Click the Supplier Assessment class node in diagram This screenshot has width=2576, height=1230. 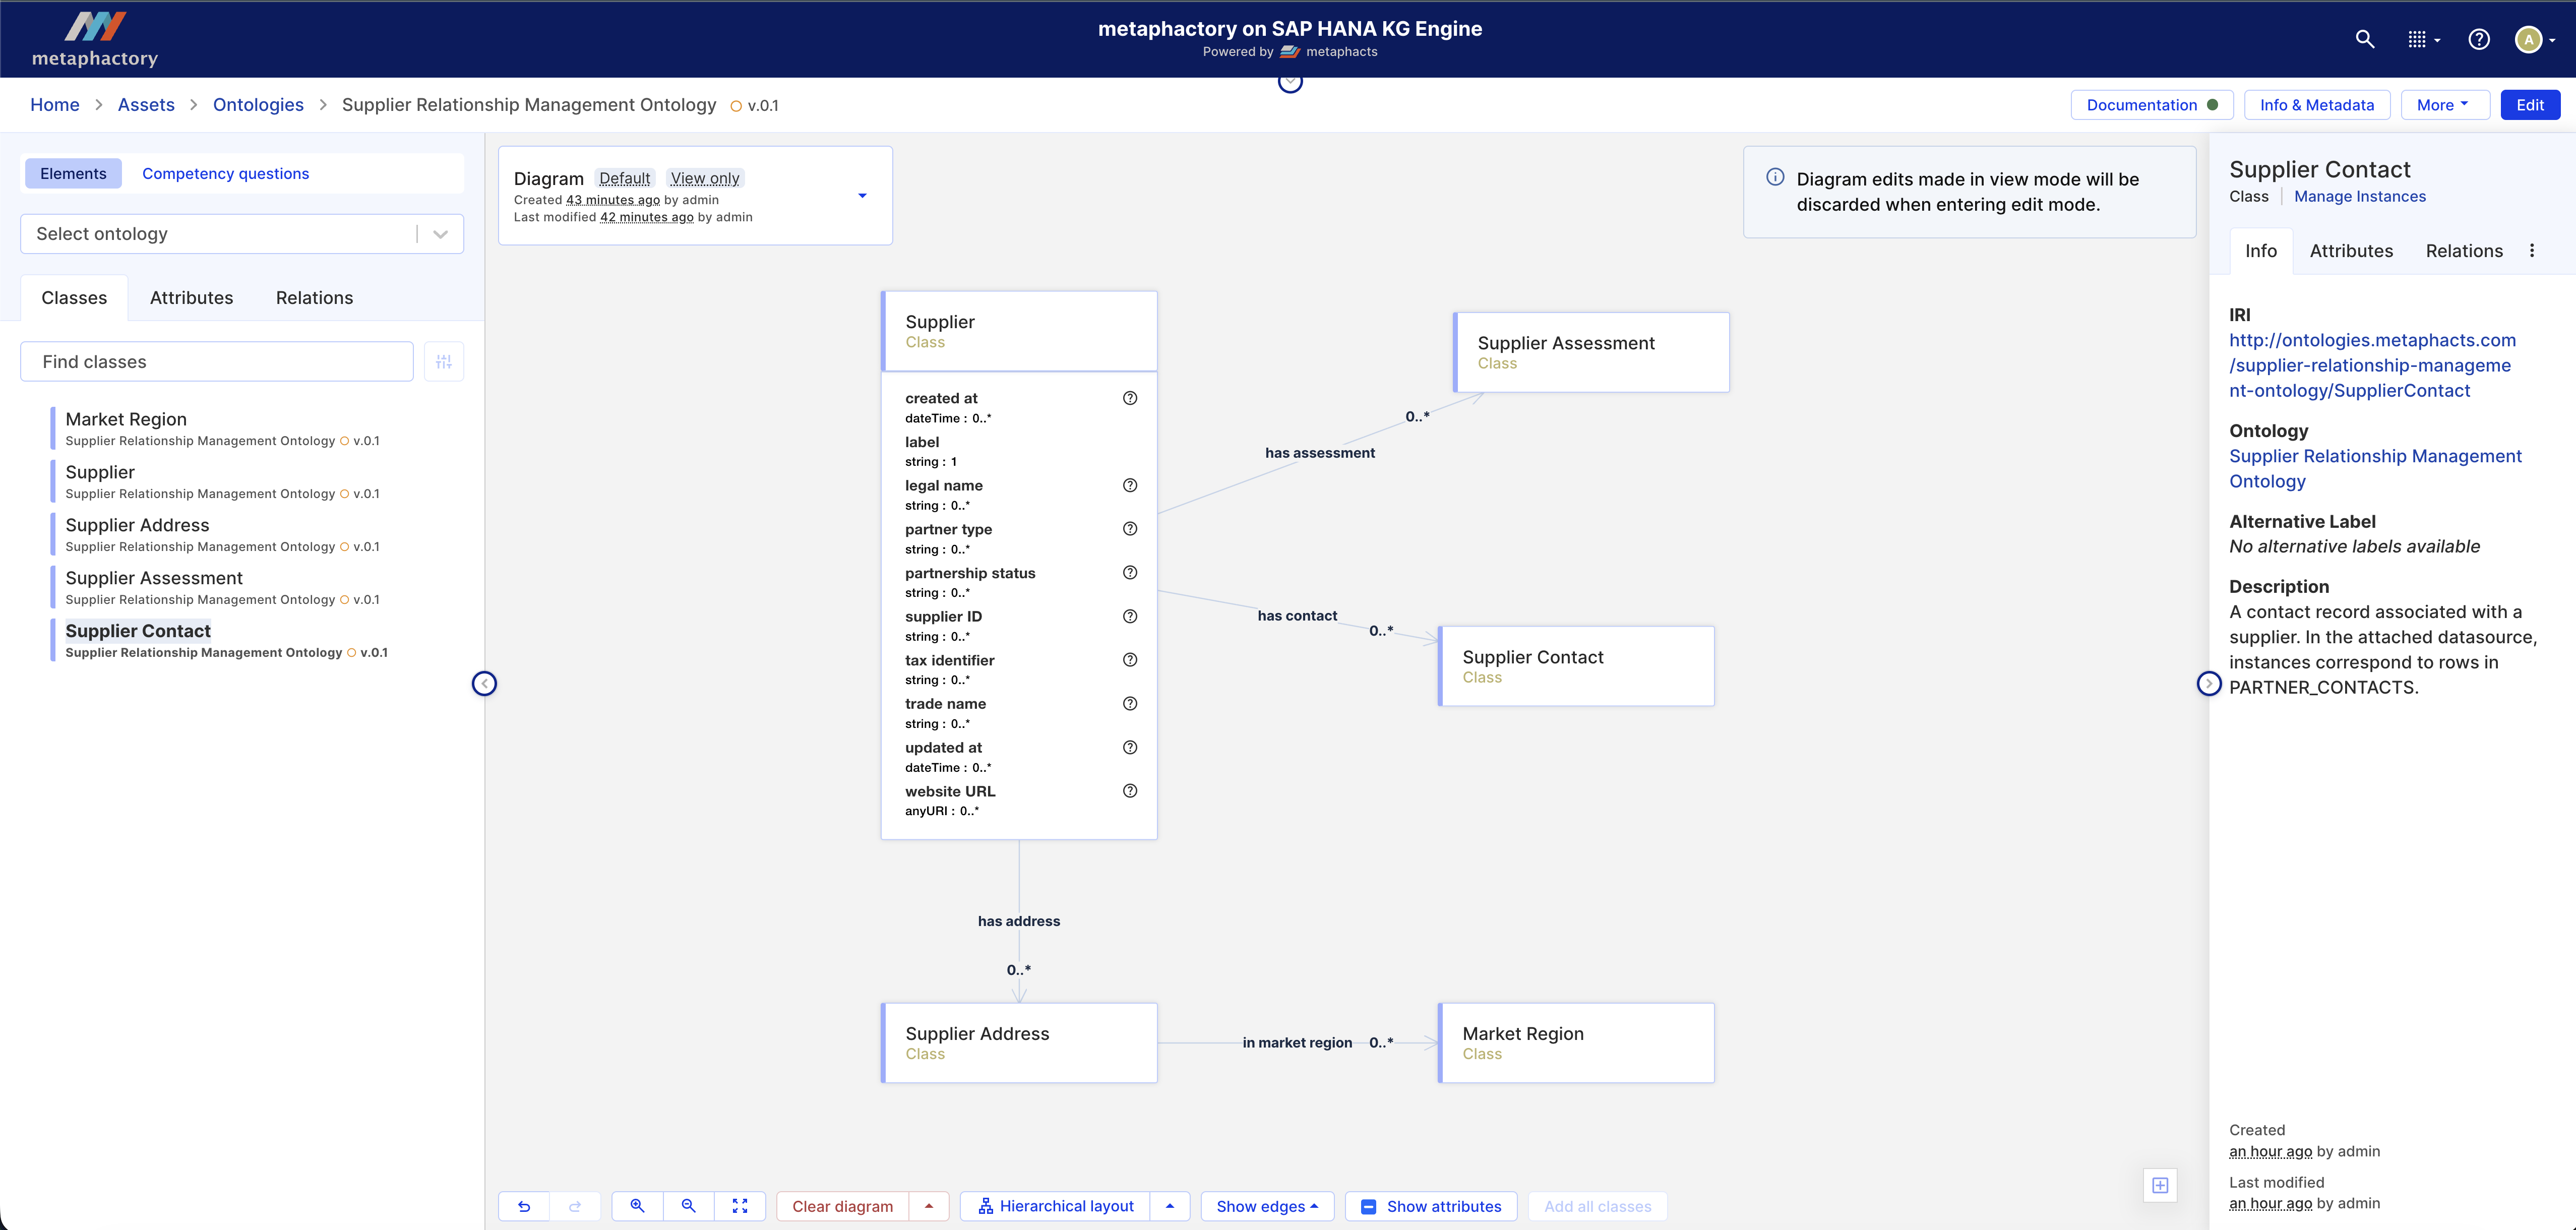tap(1591, 352)
